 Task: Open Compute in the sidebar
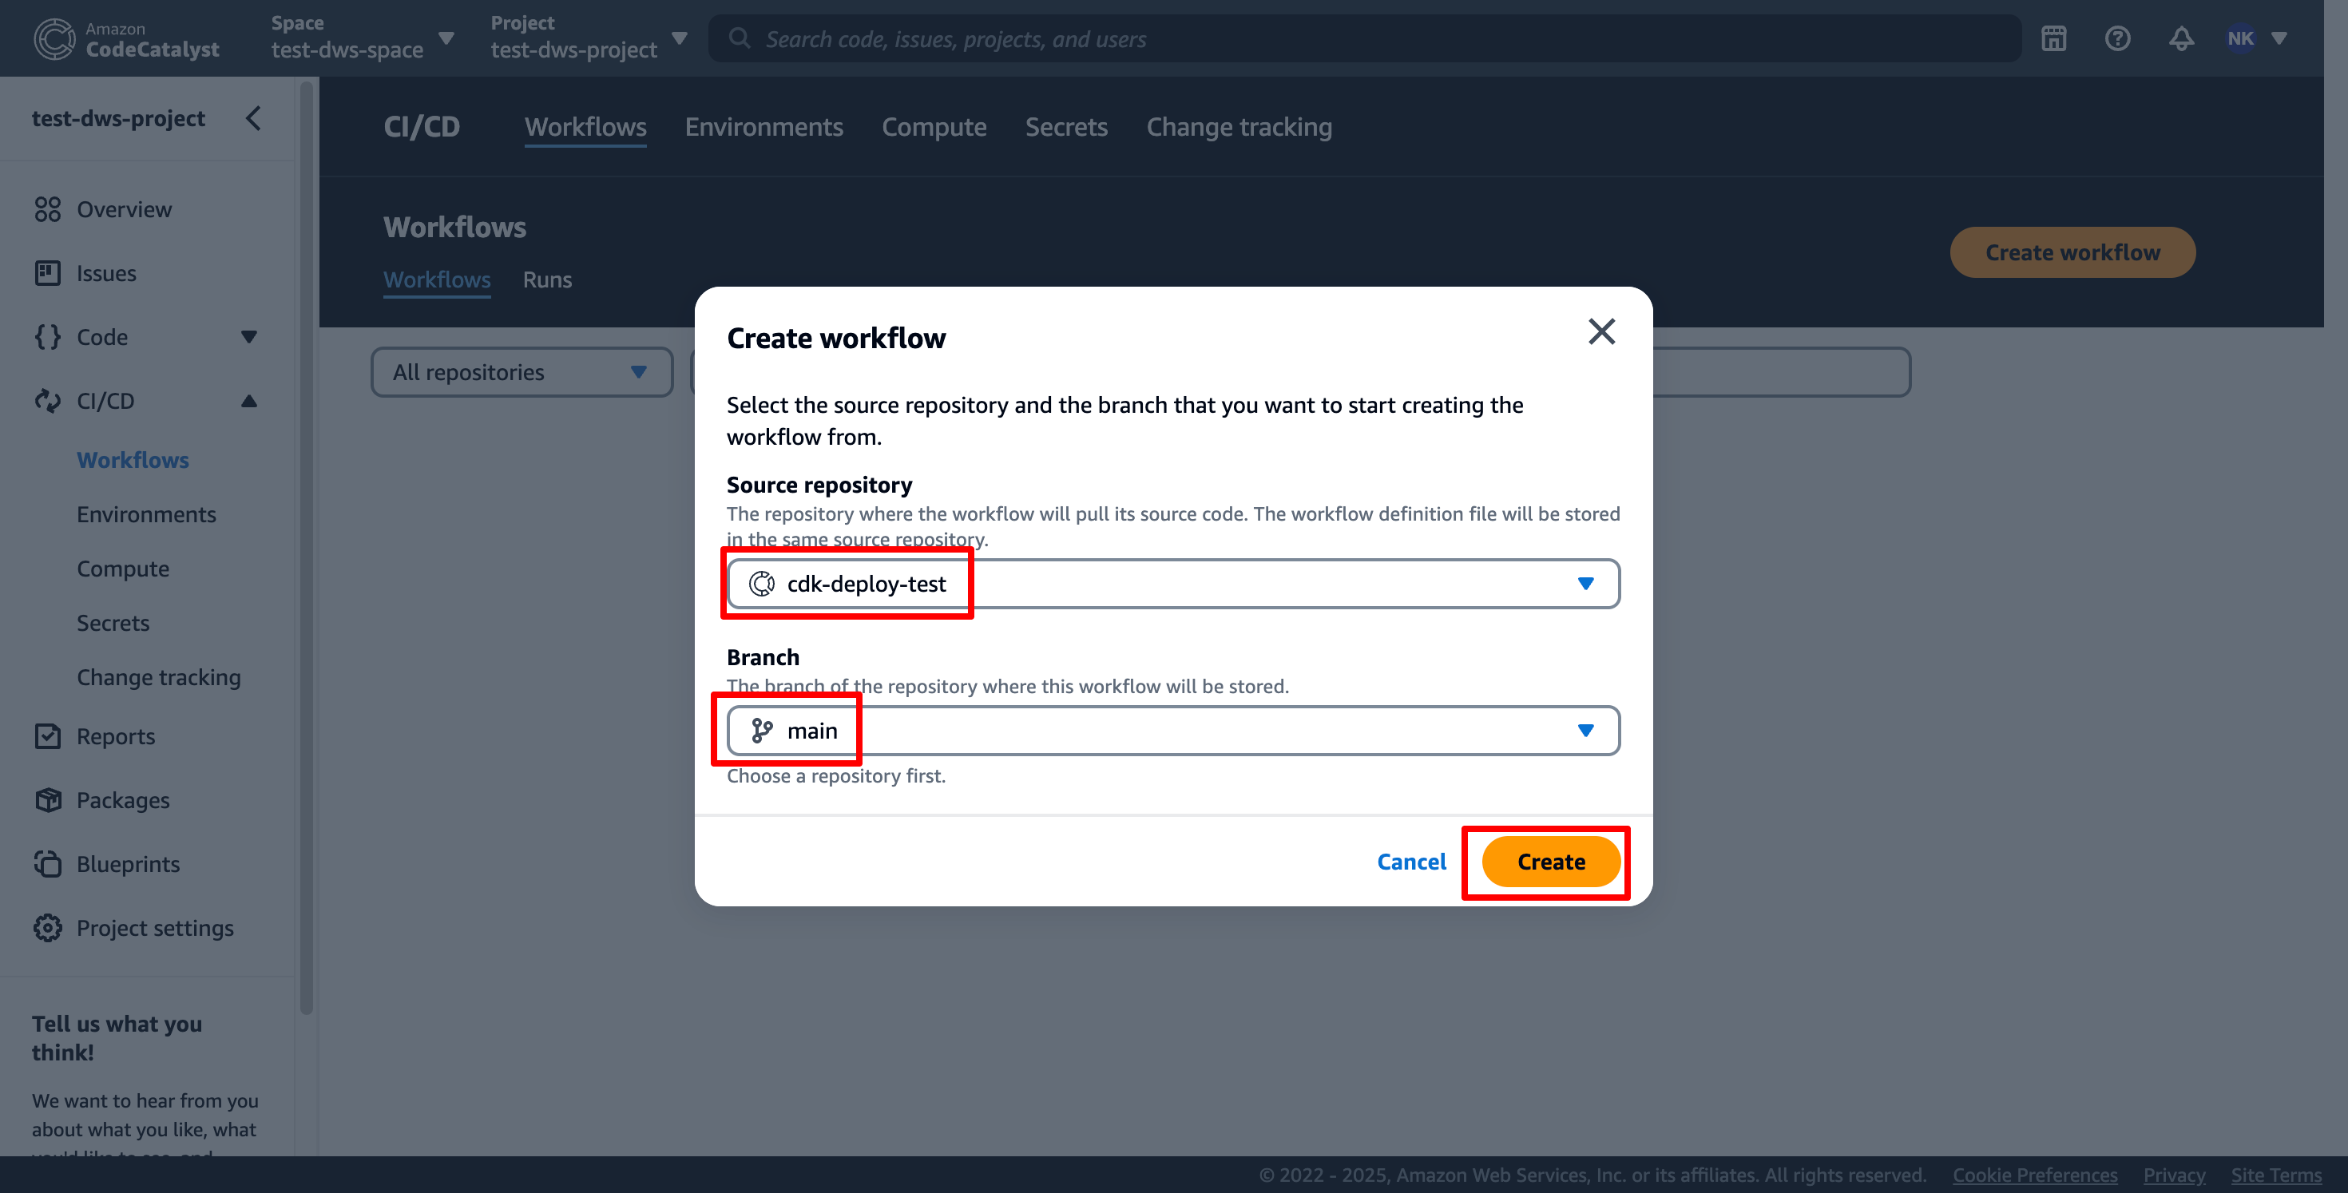pos(123,569)
